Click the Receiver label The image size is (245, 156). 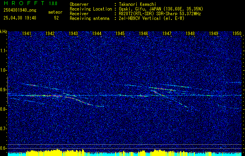tap(79, 14)
